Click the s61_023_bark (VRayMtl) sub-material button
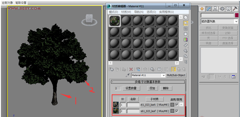The height and width of the screenshot is (117, 240). tap(155, 105)
